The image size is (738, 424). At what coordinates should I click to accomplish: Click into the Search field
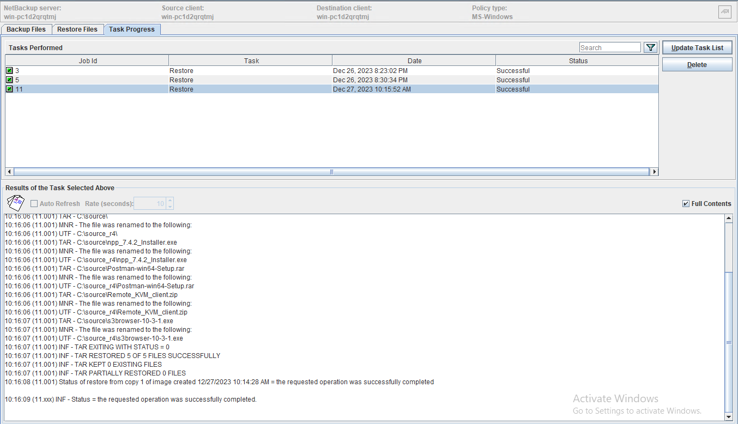click(x=610, y=47)
